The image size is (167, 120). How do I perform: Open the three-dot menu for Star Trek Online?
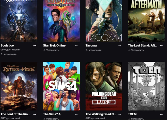(77, 45)
